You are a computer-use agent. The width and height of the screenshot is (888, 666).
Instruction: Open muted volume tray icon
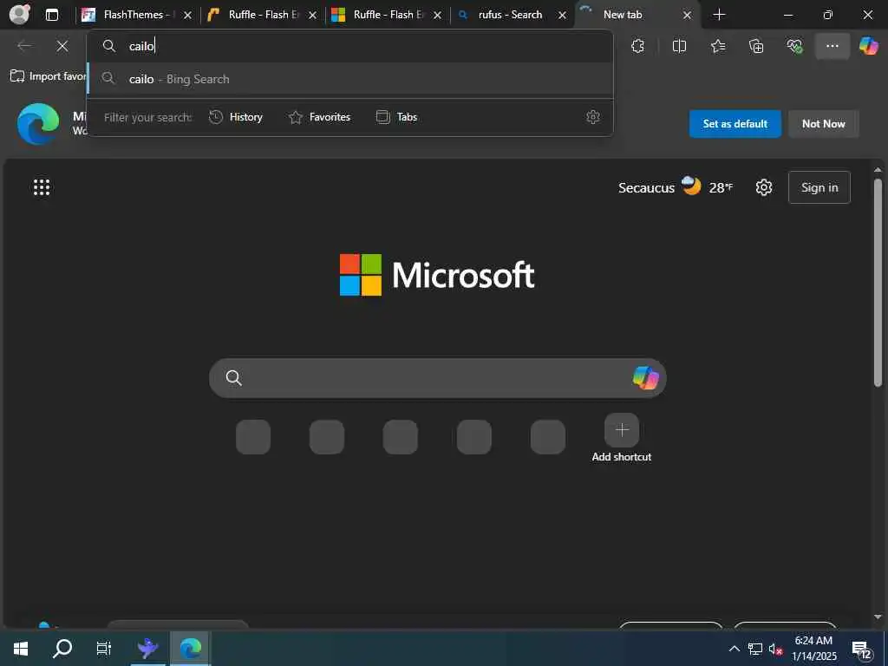tap(775, 649)
